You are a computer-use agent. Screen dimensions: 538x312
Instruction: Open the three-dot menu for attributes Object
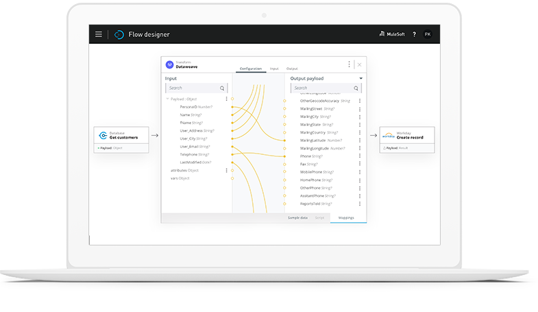coord(226,170)
